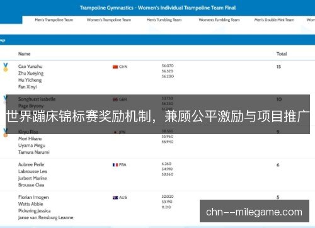Select athlete name Zhu Xueying

click(31, 74)
